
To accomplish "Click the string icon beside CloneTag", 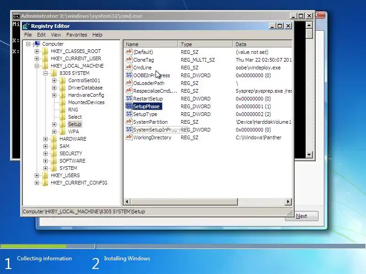I will 129,60.
